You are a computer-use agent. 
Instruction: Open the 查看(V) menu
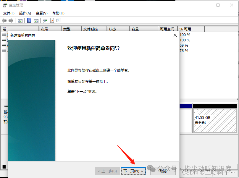tap(41, 13)
